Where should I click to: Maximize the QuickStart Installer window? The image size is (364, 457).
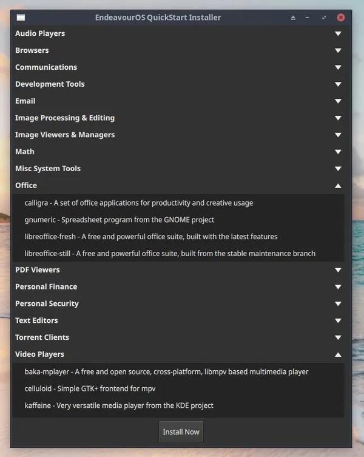point(325,18)
